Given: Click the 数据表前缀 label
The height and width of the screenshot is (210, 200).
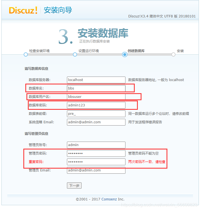Looking at the screenshot, I should 38,114.
